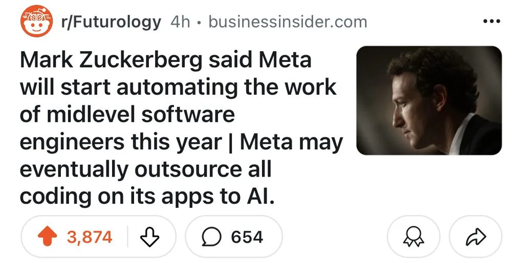The width and height of the screenshot is (524, 263).
Task: Tap the 'Mark Zuckerberg said Meta' headline line
Action: (165, 60)
